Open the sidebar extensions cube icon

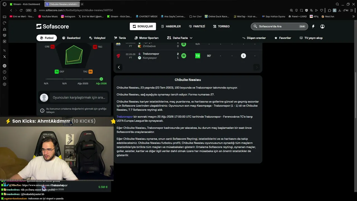coord(4,78)
